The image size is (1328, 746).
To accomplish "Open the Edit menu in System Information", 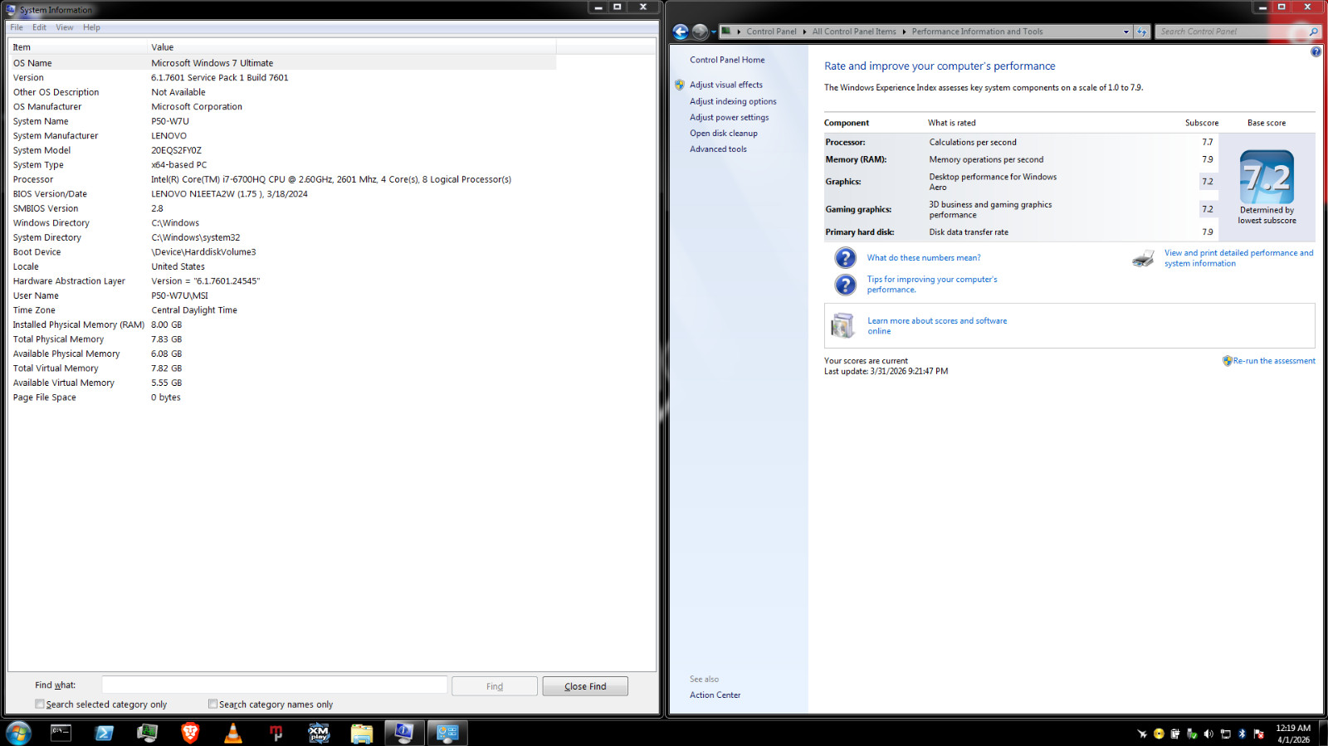I will point(39,27).
